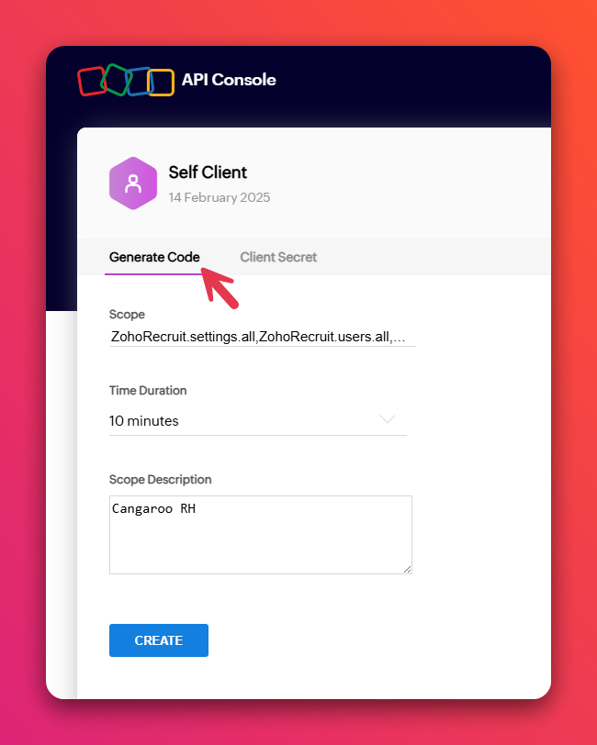597x745 pixels.
Task: Click the purple Self Client hexagon icon
Action: click(x=133, y=183)
